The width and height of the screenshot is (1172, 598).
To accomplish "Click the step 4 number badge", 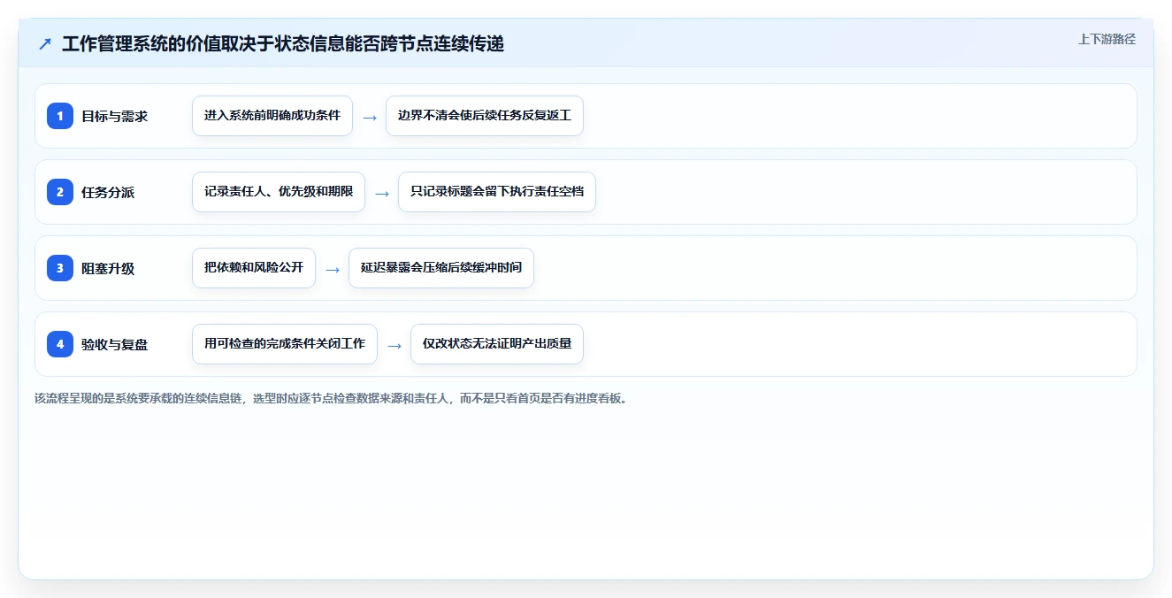I will [60, 344].
